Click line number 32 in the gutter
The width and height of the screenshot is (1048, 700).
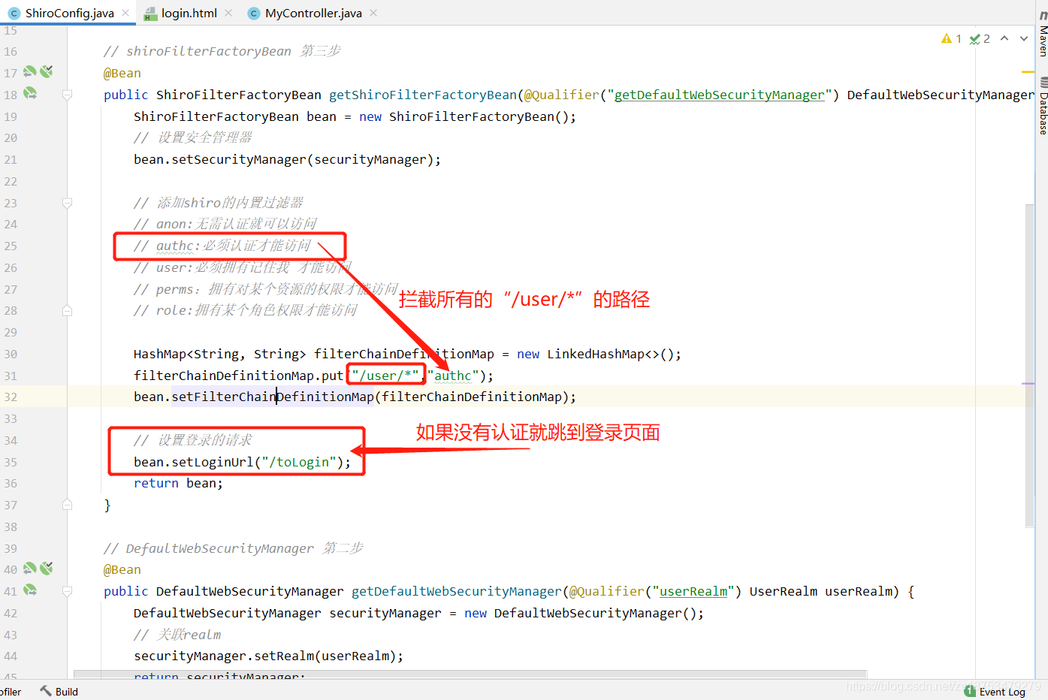click(11, 397)
